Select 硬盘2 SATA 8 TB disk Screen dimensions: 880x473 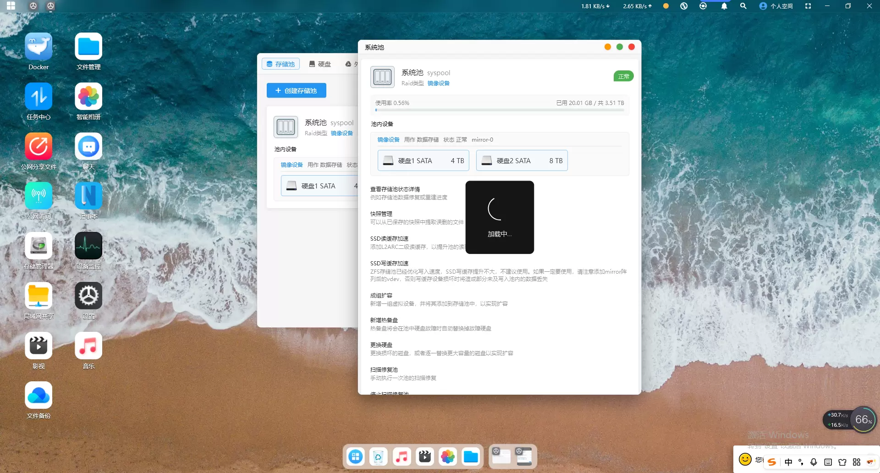pyautogui.click(x=522, y=161)
